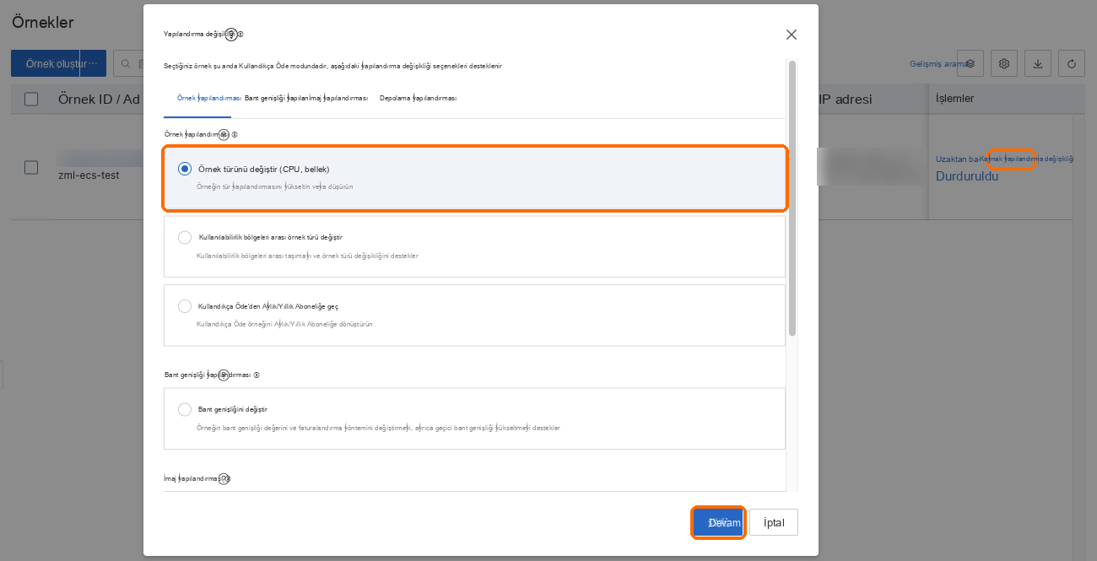Close the Yapılandırma değişikliği dialog
This screenshot has width=1097, height=561.
click(791, 35)
